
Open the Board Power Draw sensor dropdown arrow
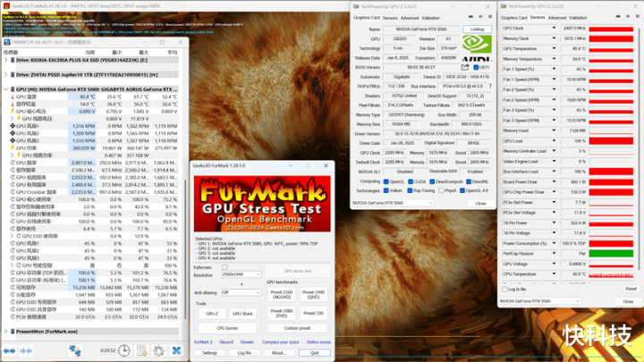tap(554, 181)
